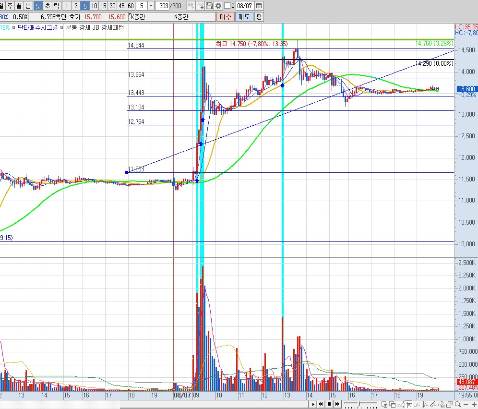Screen dimensions: 478x409
Task: Click the moving-average line tool icon
Action: (x=417, y=404)
